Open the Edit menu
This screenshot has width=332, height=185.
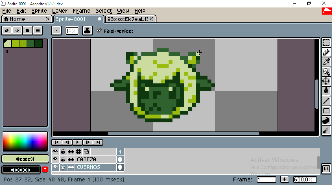tap(21, 11)
